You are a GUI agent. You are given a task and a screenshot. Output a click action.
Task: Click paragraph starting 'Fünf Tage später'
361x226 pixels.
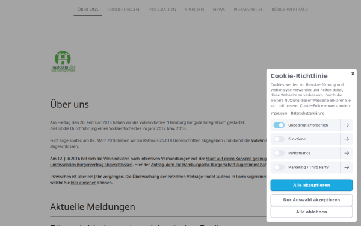[x=158, y=143]
